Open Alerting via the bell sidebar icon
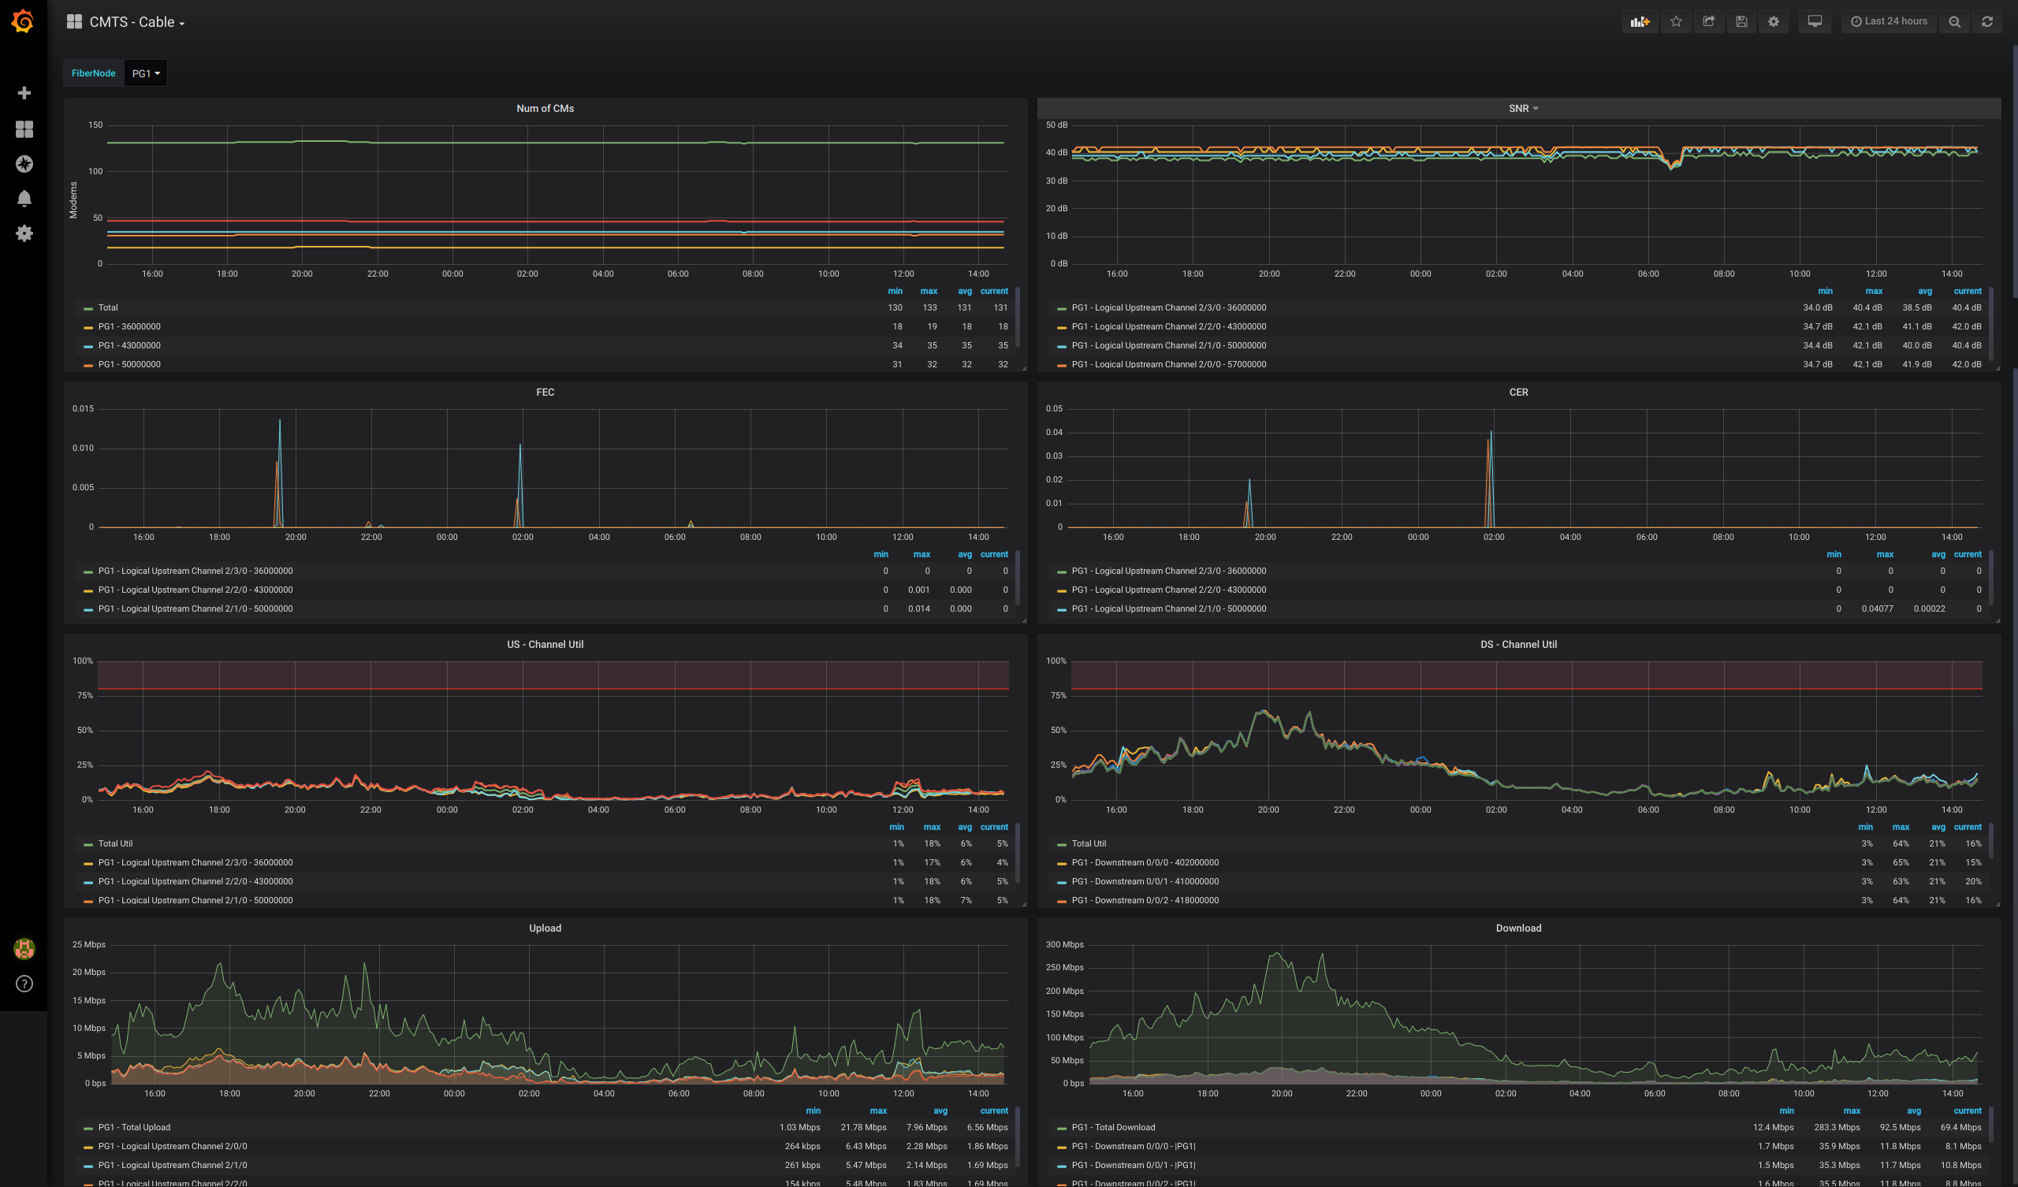The height and width of the screenshot is (1187, 2018). (24, 198)
